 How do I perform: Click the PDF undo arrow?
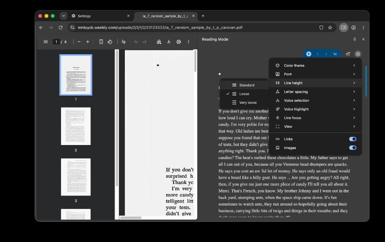136,42
